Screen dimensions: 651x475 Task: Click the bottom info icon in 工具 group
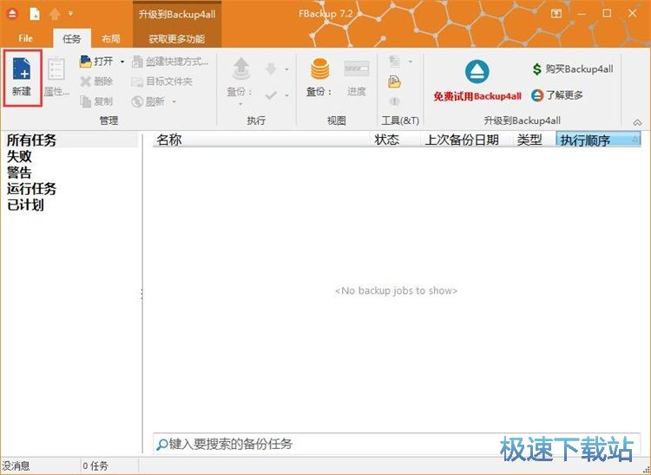pos(394,101)
